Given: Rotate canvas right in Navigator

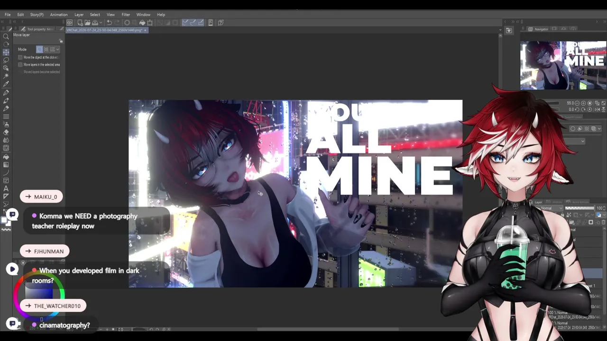Looking at the screenshot, I should pyautogui.click(x=584, y=109).
